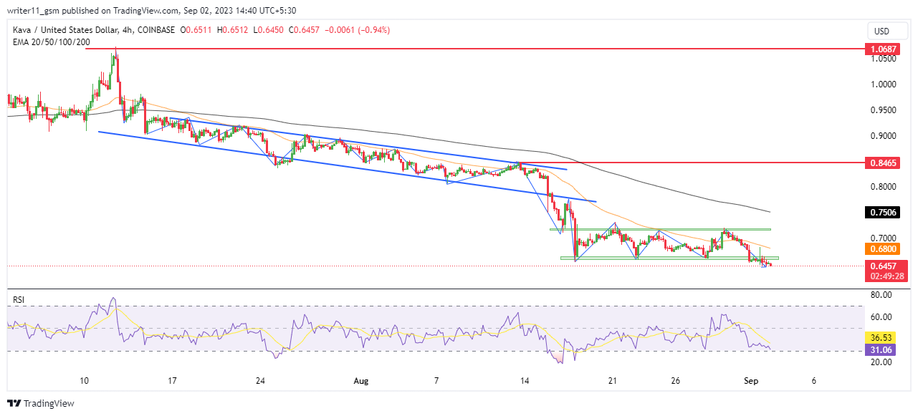This screenshot has width=918, height=416.
Task: Click the date 21 on time axis
Action: point(613,380)
